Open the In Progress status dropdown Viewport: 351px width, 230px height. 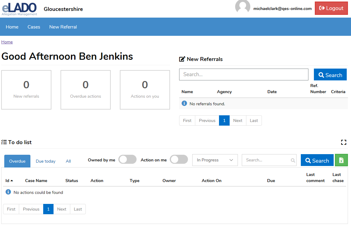point(215,160)
